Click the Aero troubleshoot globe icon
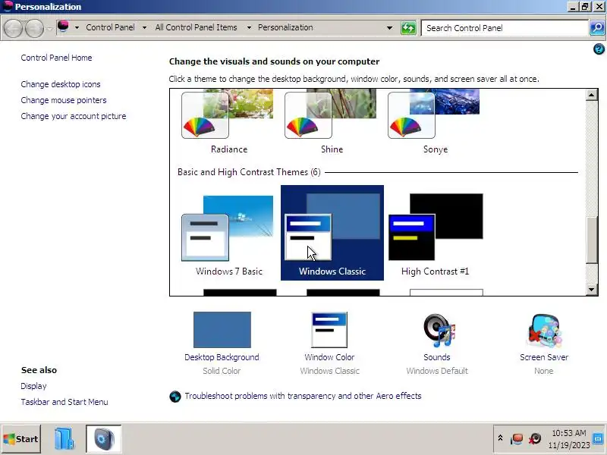 (x=175, y=397)
